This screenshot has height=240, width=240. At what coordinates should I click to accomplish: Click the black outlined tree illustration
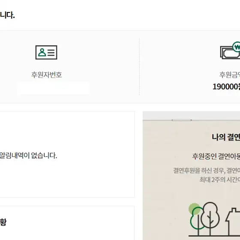[210, 219]
